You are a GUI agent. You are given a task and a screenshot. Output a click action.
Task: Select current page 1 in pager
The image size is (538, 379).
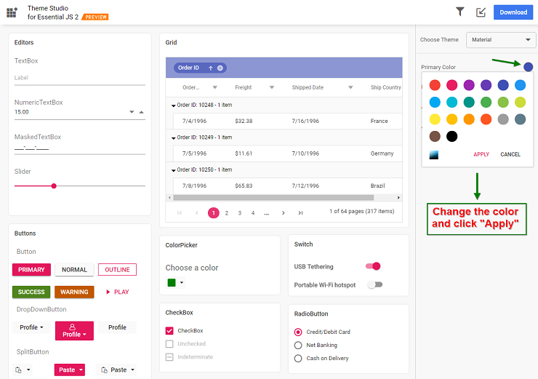point(214,213)
